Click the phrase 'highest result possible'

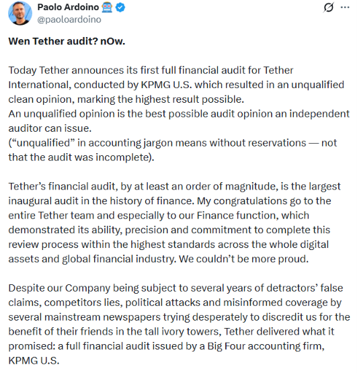189,99
